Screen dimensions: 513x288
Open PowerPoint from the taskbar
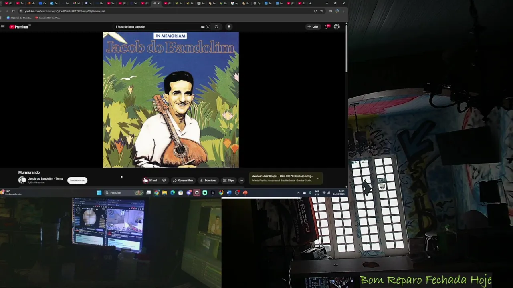point(245,192)
